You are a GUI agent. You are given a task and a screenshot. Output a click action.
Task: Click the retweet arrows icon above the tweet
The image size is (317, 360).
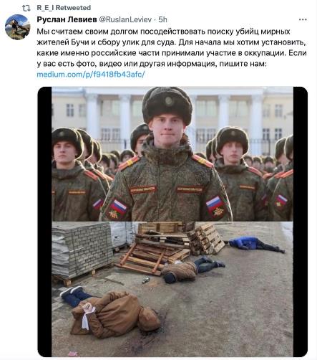pos(26,9)
